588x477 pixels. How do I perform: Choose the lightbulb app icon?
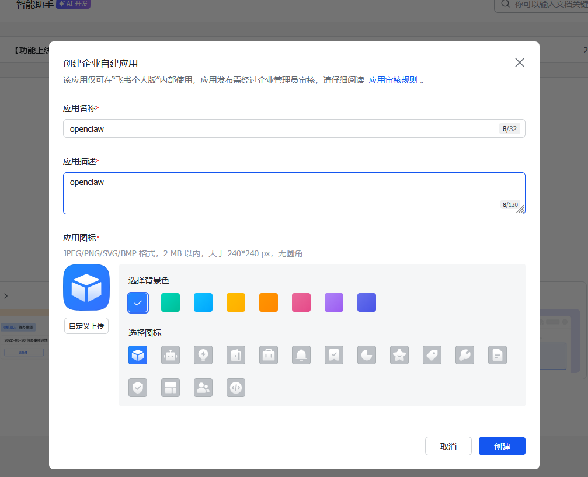pos(203,355)
